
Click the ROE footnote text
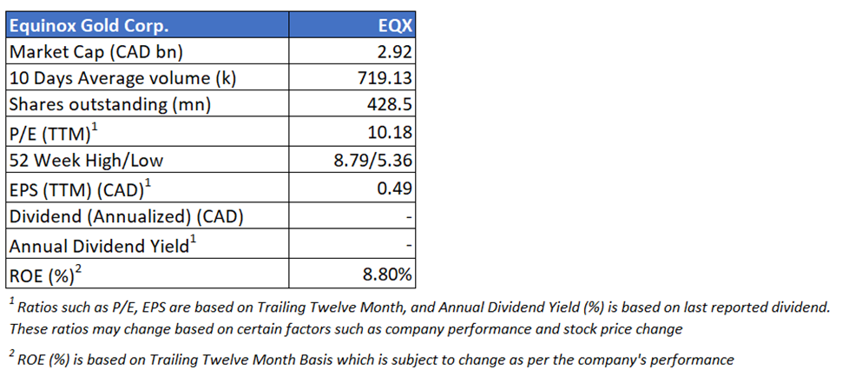click(372, 359)
